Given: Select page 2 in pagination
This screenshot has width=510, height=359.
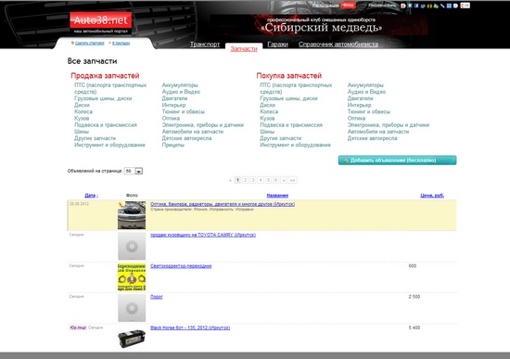Looking at the screenshot, I should 245,180.
